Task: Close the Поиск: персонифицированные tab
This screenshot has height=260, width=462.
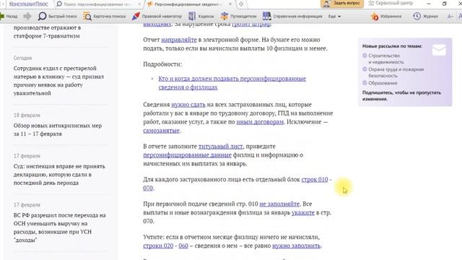Action: pyautogui.click(x=139, y=4)
